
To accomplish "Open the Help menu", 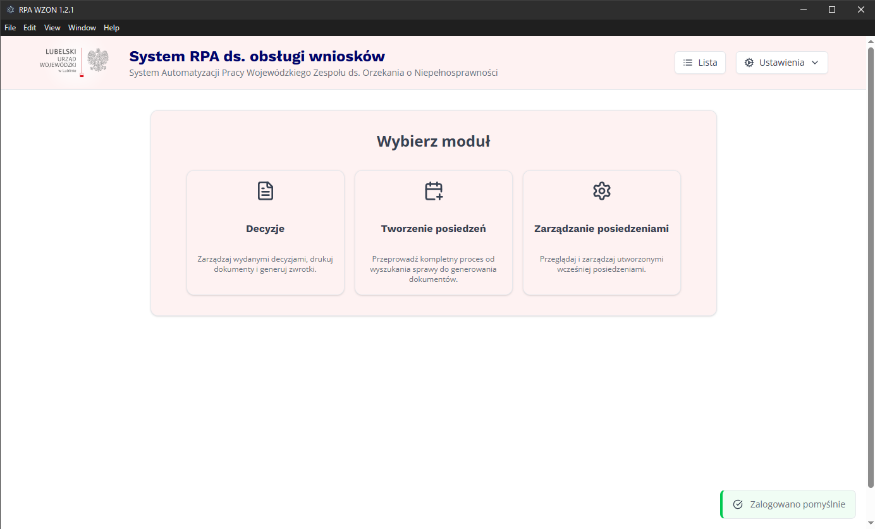I will click(111, 28).
